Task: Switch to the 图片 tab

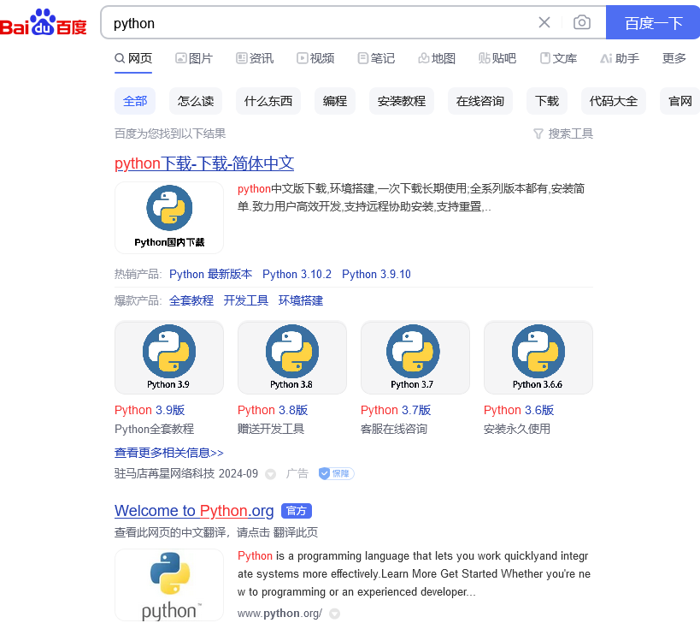Action: (x=194, y=58)
